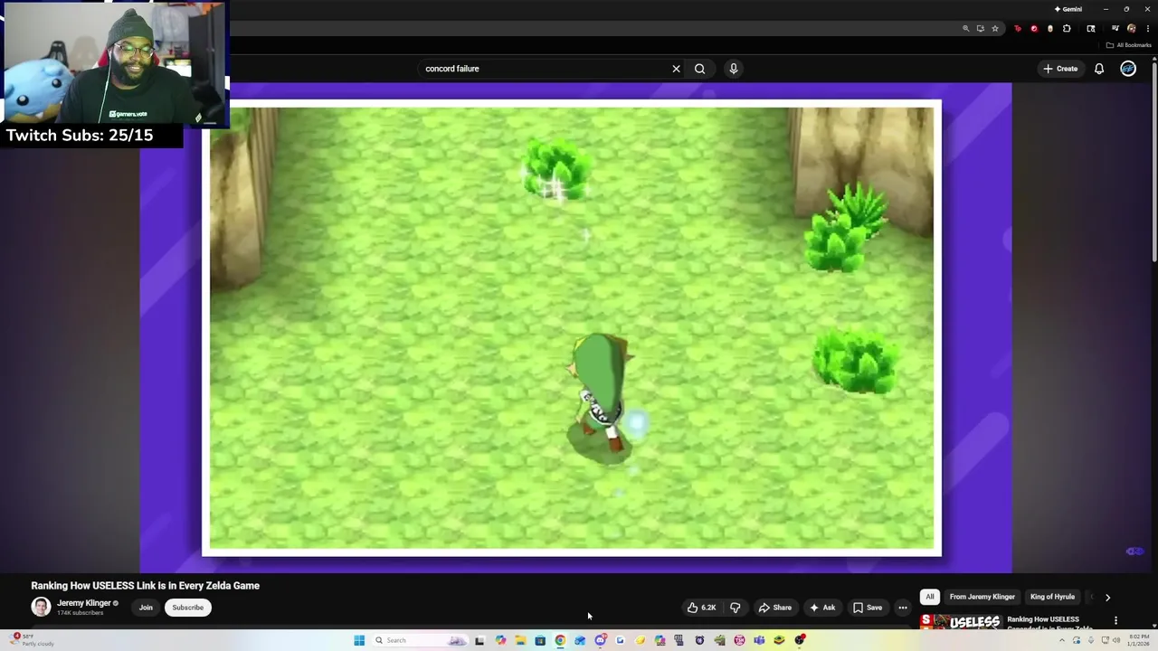Open Discord from the taskbar
The width and height of the screenshot is (1158, 651).
601,640
